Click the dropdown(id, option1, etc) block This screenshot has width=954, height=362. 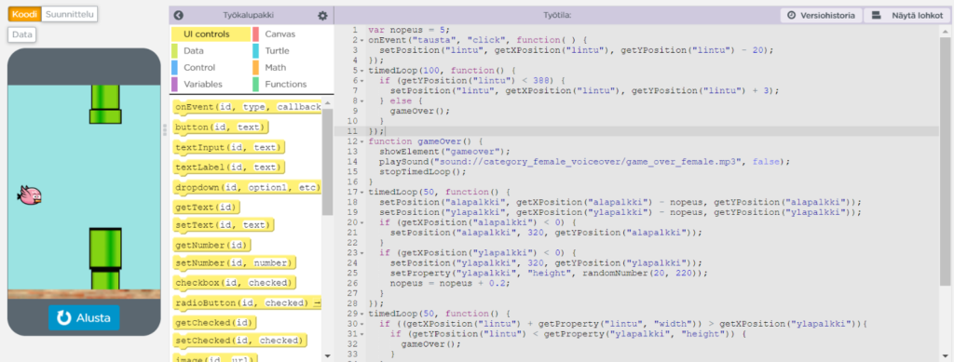247,187
